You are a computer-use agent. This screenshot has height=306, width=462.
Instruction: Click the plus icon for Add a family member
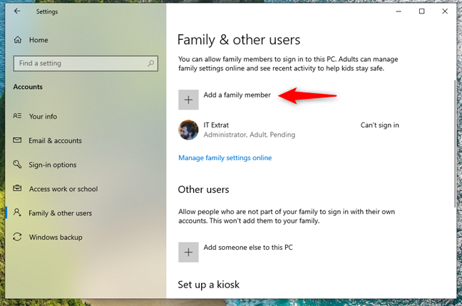pyautogui.click(x=188, y=100)
